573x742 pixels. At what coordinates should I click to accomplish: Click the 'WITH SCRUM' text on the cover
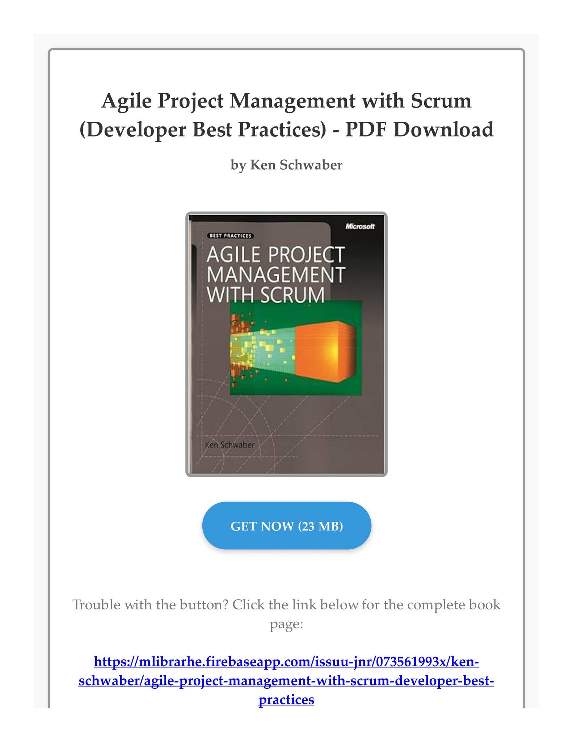coord(266,295)
